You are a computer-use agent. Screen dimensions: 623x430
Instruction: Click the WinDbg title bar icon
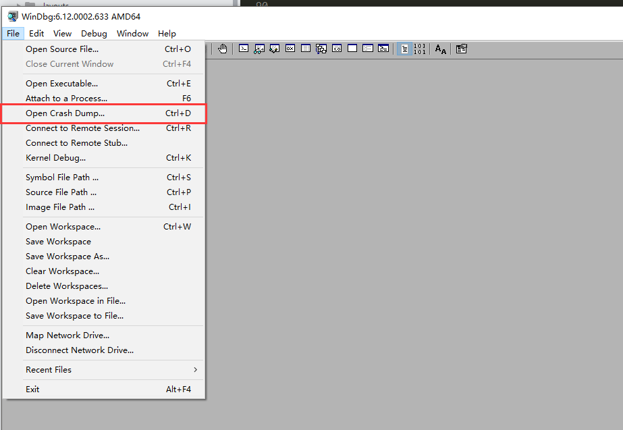pos(13,16)
